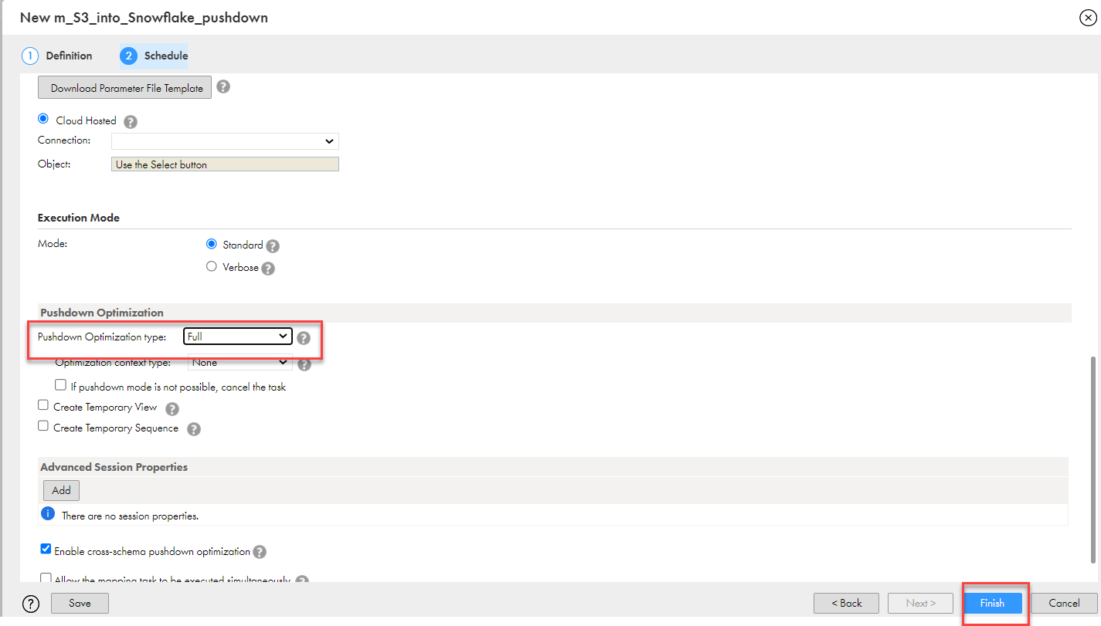Image resolution: width=1101 pixels, height=626 pixels.
Task: Click help icon beside cross-schema pushdown optimization
Action: (x=260, y=552)
